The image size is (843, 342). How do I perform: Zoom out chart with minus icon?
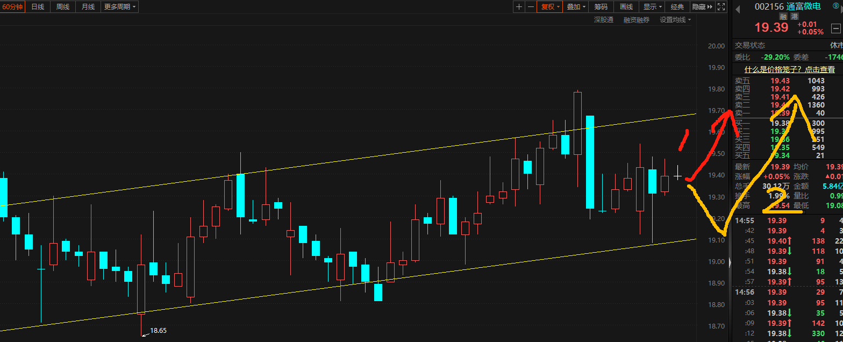pyautogui.click(x=531, y=7)
